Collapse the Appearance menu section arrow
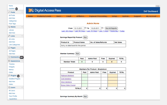Screen dimensions: 167x105 coord(22,61)
